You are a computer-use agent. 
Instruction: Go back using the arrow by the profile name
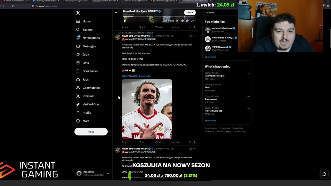click(x=116, y=12)
